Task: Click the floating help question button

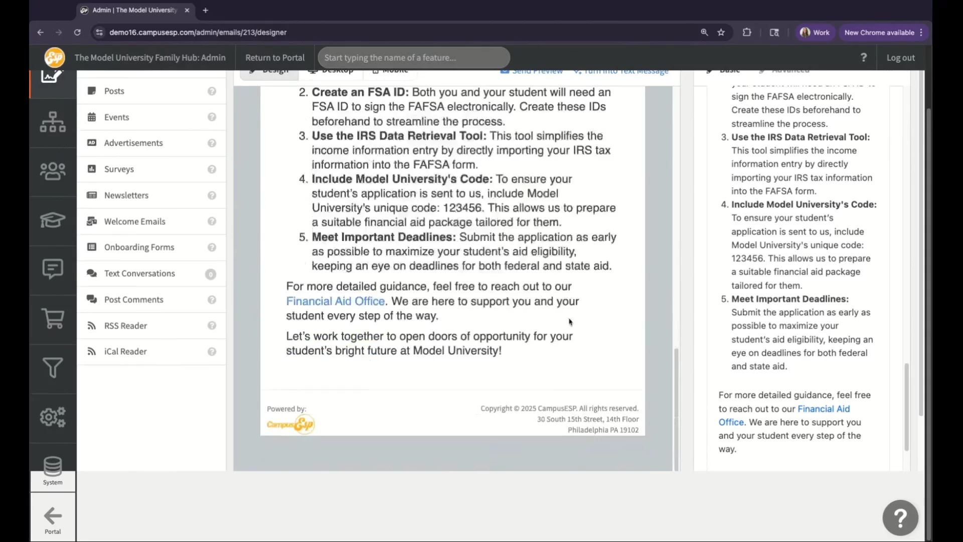Action: click(x=900, y=518)
